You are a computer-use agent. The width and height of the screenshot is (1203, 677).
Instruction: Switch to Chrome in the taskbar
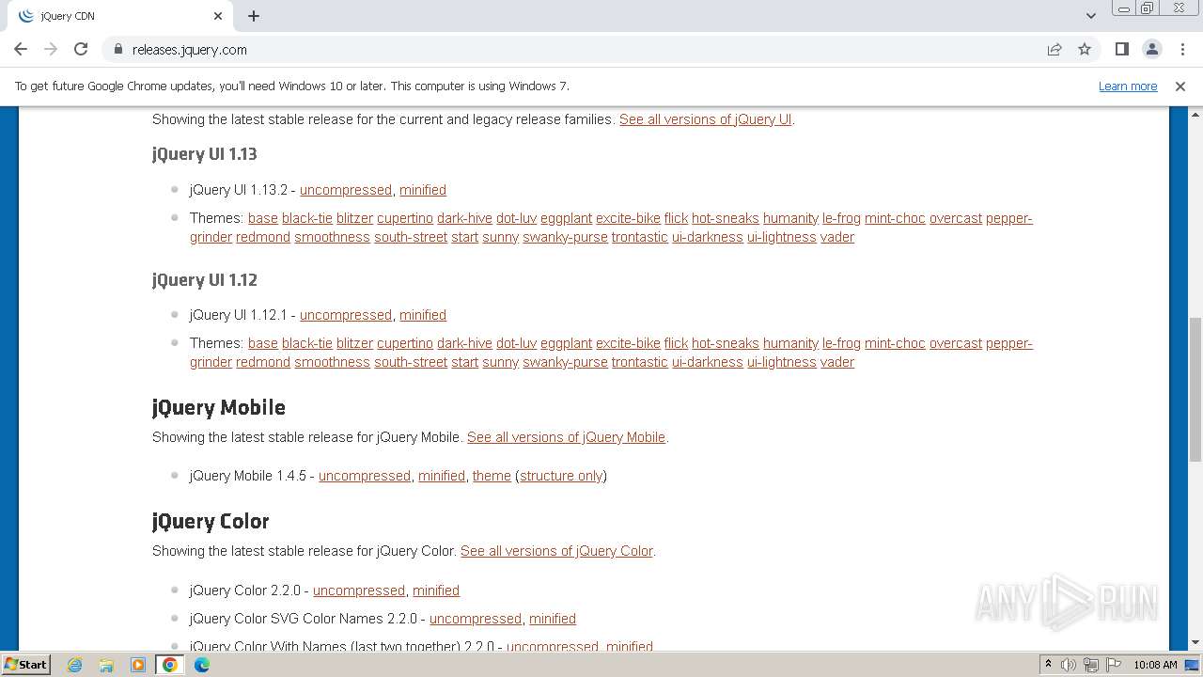pos(170,665)
